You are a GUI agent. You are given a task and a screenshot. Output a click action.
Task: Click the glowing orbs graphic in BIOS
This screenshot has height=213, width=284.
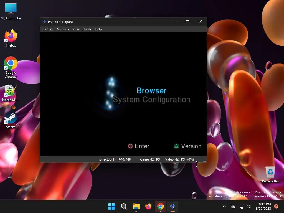pos(110,93)
